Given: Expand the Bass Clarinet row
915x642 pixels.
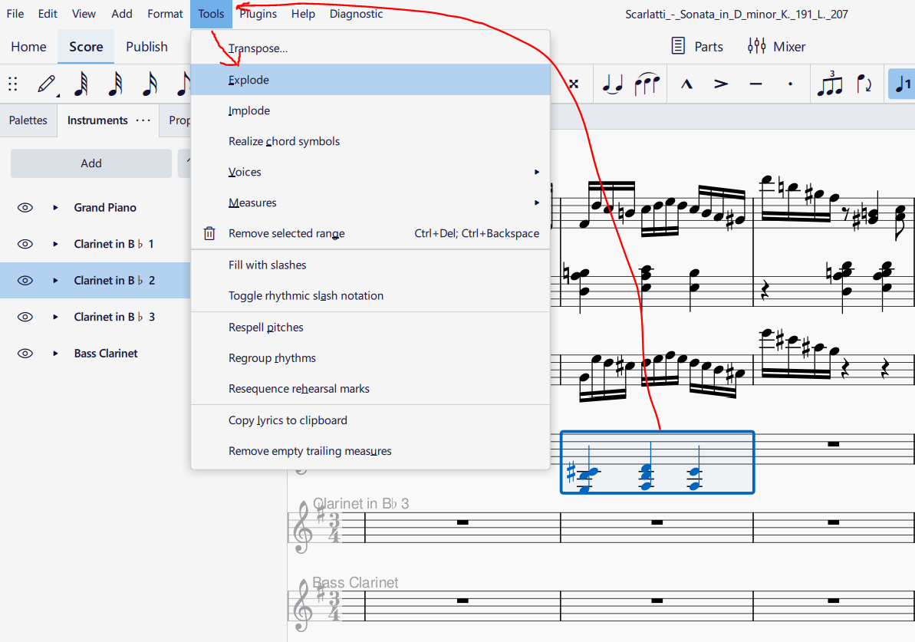Looking at the screenshot, I should pyautogui.click(x=55, y=354).
